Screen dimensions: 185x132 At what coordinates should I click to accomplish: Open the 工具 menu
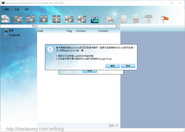click(17, 9)
